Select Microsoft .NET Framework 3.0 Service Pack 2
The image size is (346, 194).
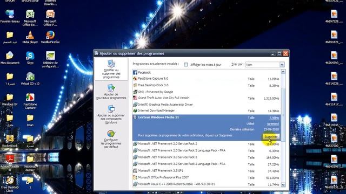pos(207,157)
